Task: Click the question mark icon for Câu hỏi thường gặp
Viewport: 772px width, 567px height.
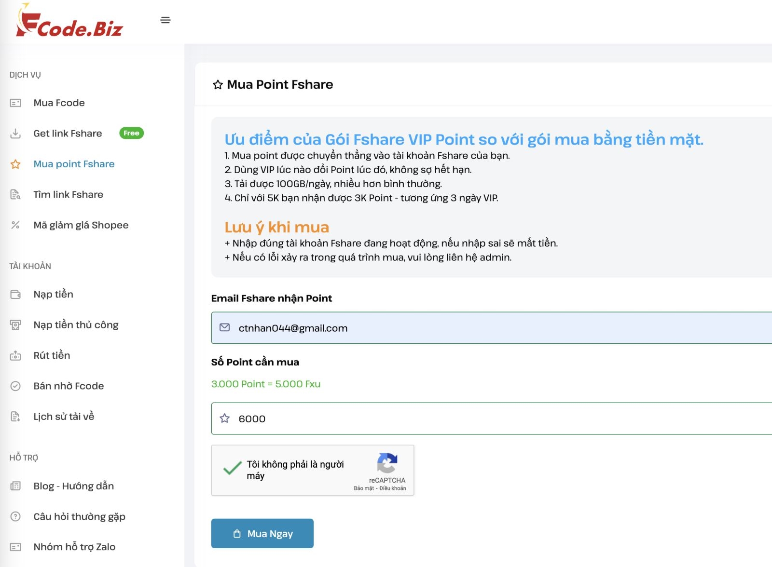Action: tap(15, 516)
